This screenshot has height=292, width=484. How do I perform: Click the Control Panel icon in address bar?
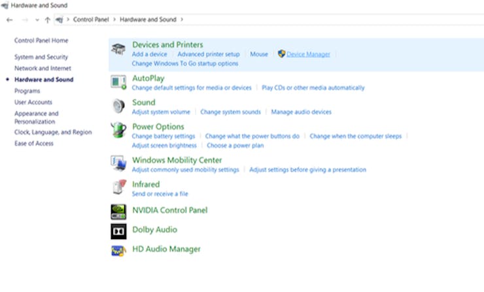coord(60,20)
